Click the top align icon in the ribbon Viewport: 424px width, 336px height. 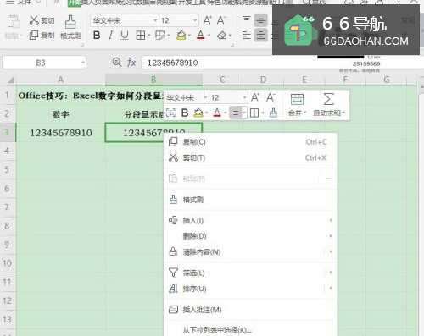[247, 19]
